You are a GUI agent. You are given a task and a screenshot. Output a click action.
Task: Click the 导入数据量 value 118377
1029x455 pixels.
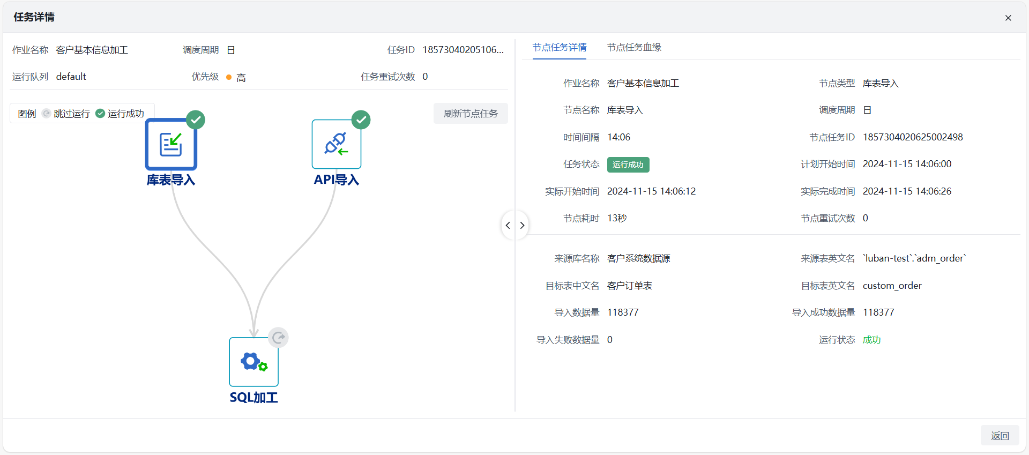tap(623, 312)
